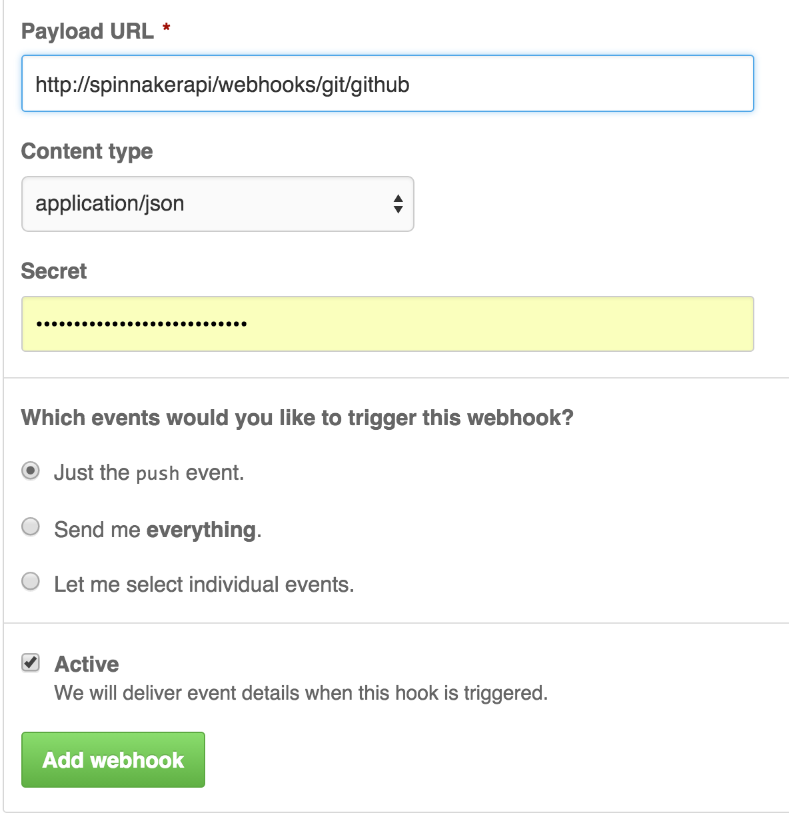This screenshot has height=813, width=789.
Task: Select 'Let me select individual events' radio button
Action: click(31, 581)
